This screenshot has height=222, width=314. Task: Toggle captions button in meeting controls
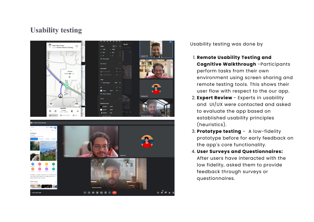[x=93, y=193]
